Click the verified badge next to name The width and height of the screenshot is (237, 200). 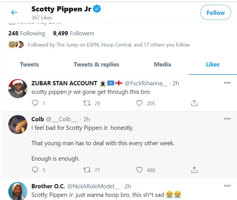click(97, 10)
